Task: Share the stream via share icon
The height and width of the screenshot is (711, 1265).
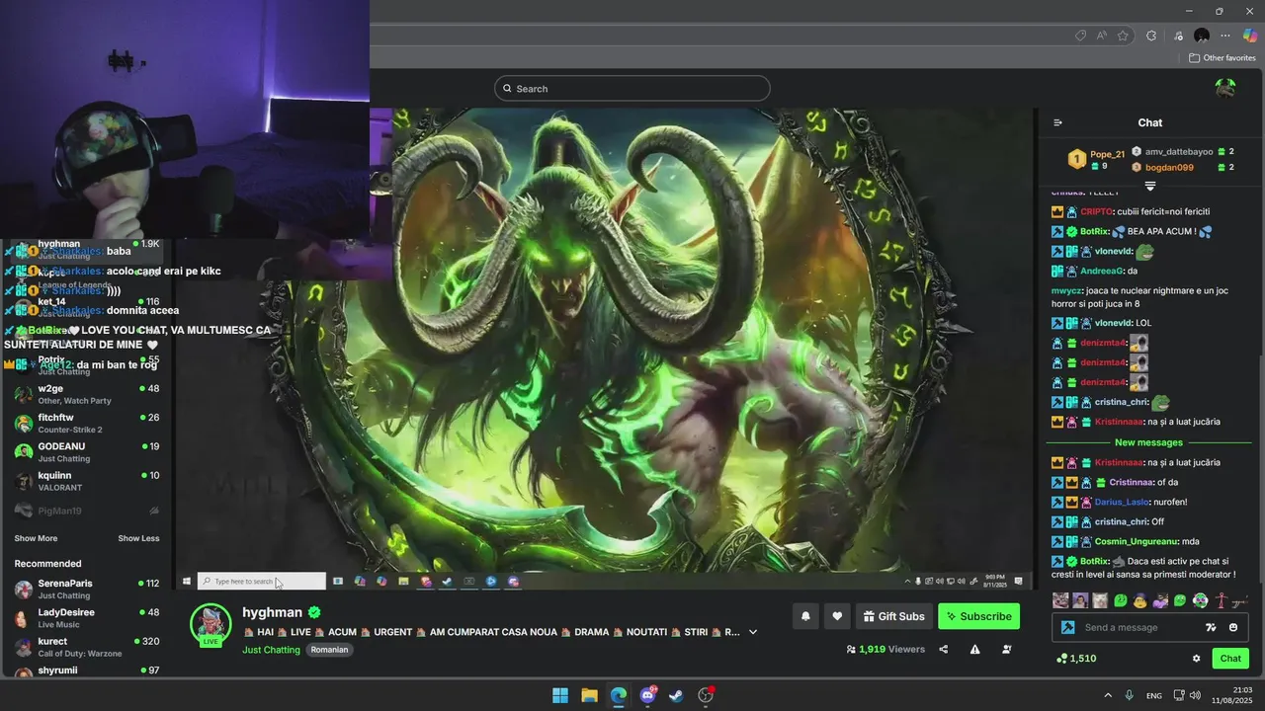Action: point(943,649)
